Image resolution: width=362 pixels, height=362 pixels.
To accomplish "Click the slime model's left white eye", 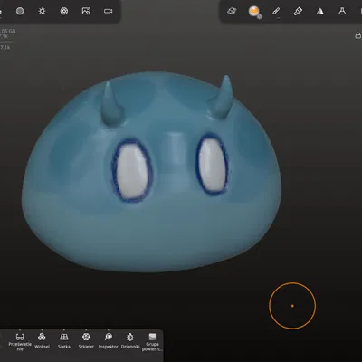I will click(x=132, y=171).
